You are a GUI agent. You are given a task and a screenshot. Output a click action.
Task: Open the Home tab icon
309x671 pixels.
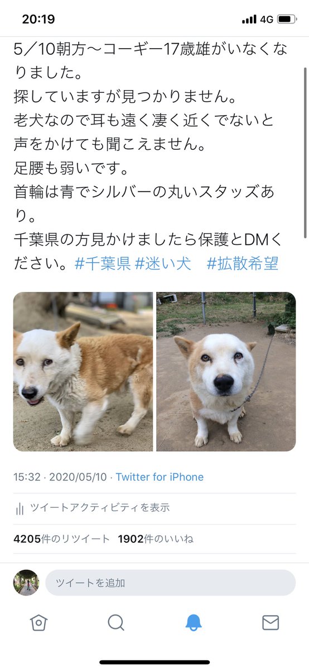point(38,622)
